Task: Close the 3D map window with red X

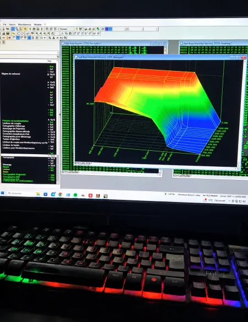Action: [244, 57]
